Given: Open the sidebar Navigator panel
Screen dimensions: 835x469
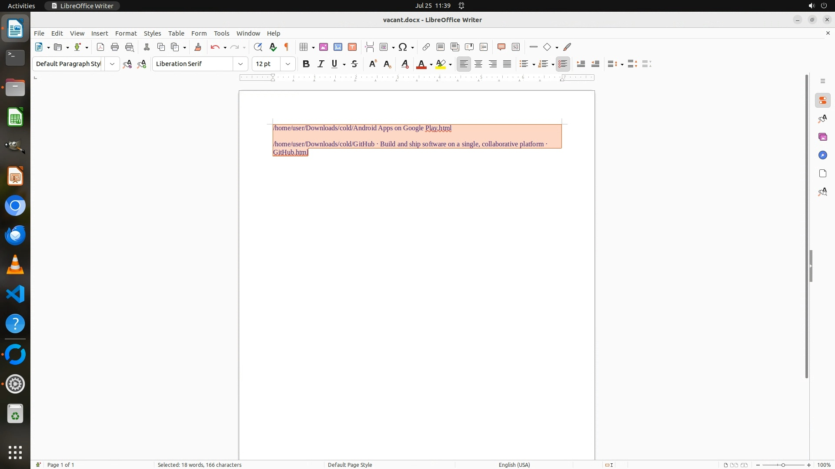Looking at the screenshot, I should point(822,155).
